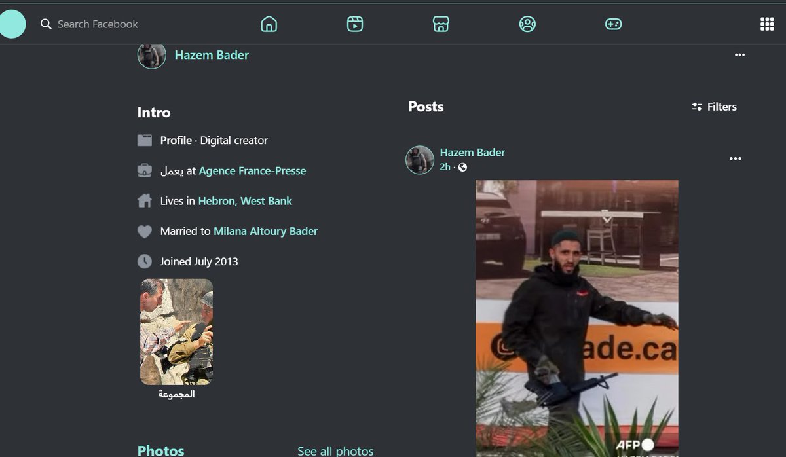Open the post photo of man with rifle
Viewport: 786px width, 457px height.
pyautogui.click(x=576, y=318)
